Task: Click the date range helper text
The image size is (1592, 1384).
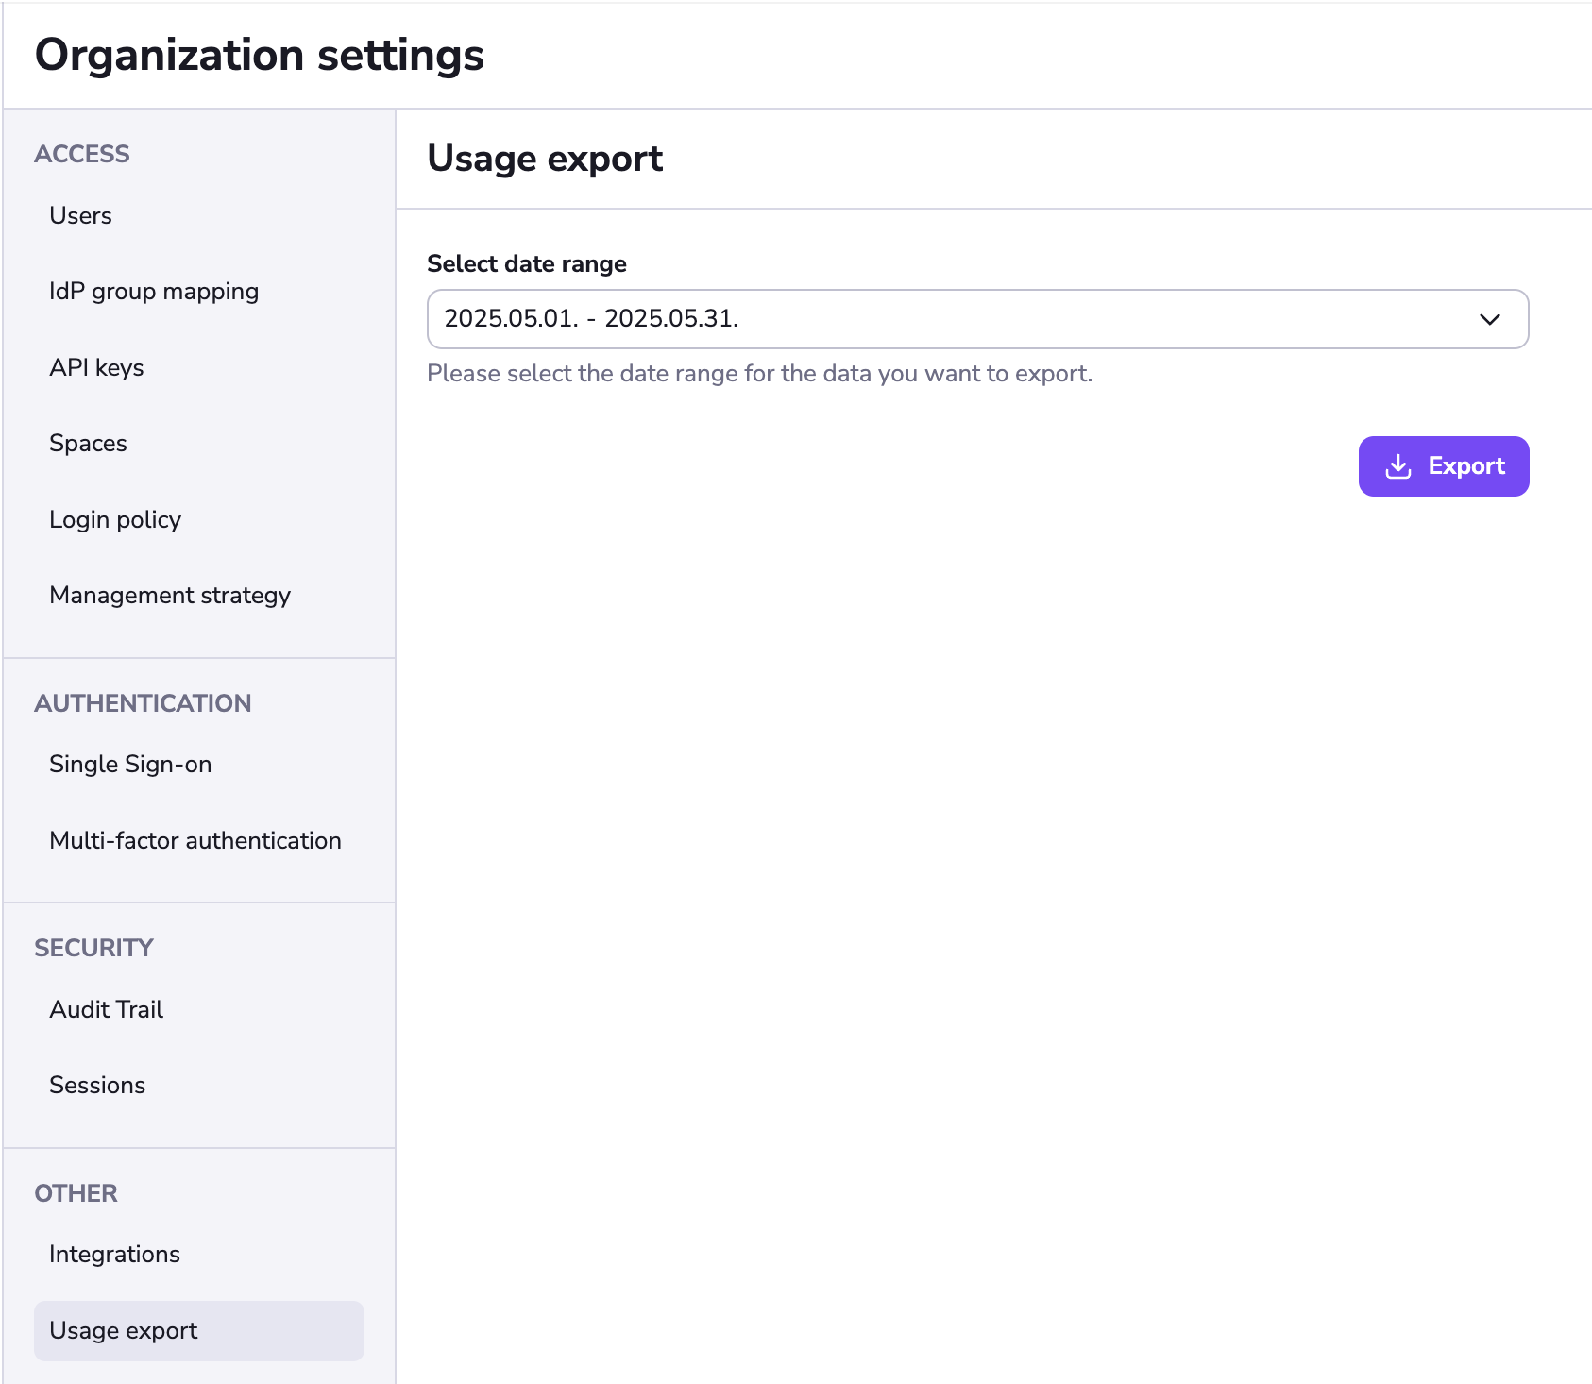Action: pyautogui.click(x=759, y=374)
